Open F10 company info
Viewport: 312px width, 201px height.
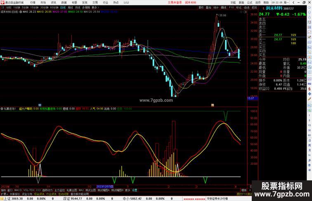[x=231, y=7]
